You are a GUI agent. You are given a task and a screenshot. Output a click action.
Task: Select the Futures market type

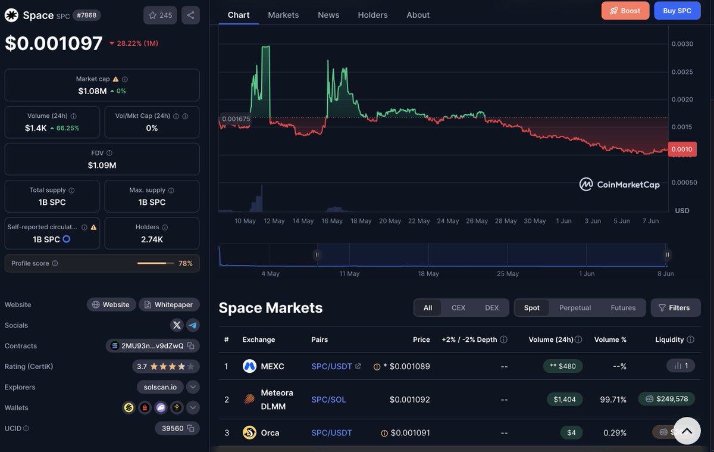point(623,308)
